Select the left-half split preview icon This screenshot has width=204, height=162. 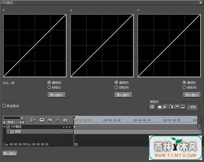coord(165,107)
